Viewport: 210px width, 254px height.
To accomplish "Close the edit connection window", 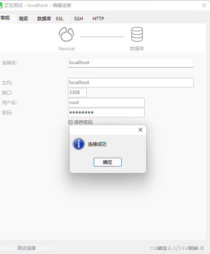I will click(204, 5).
